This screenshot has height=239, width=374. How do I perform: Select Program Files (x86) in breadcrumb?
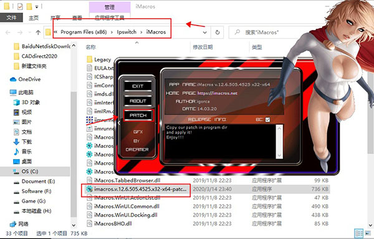click(84, 32)
